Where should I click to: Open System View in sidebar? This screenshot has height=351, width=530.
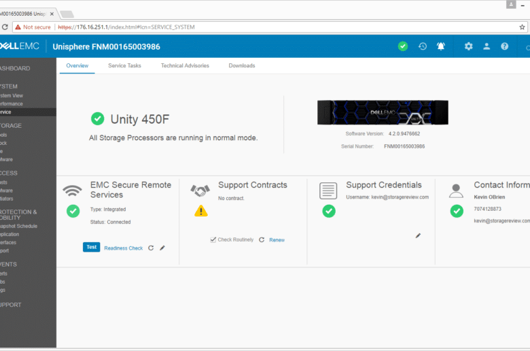tap(12, 96)
